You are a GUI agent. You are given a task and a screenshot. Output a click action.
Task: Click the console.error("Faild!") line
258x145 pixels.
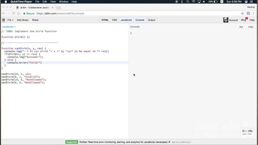pyautogui.click(x=25, y=63)
